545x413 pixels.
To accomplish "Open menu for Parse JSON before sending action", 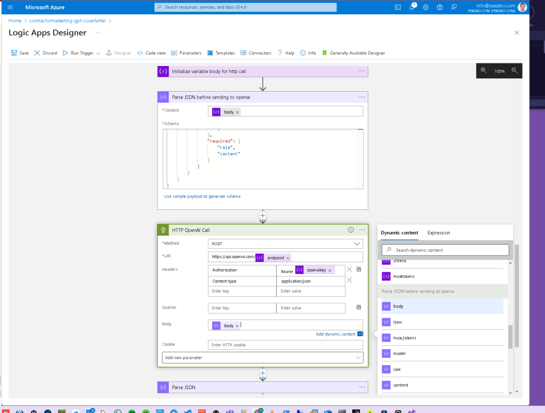I will 362,97.
